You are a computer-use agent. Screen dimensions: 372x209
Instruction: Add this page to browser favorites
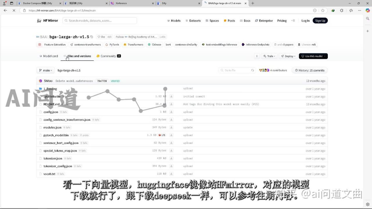coord(323,10)
